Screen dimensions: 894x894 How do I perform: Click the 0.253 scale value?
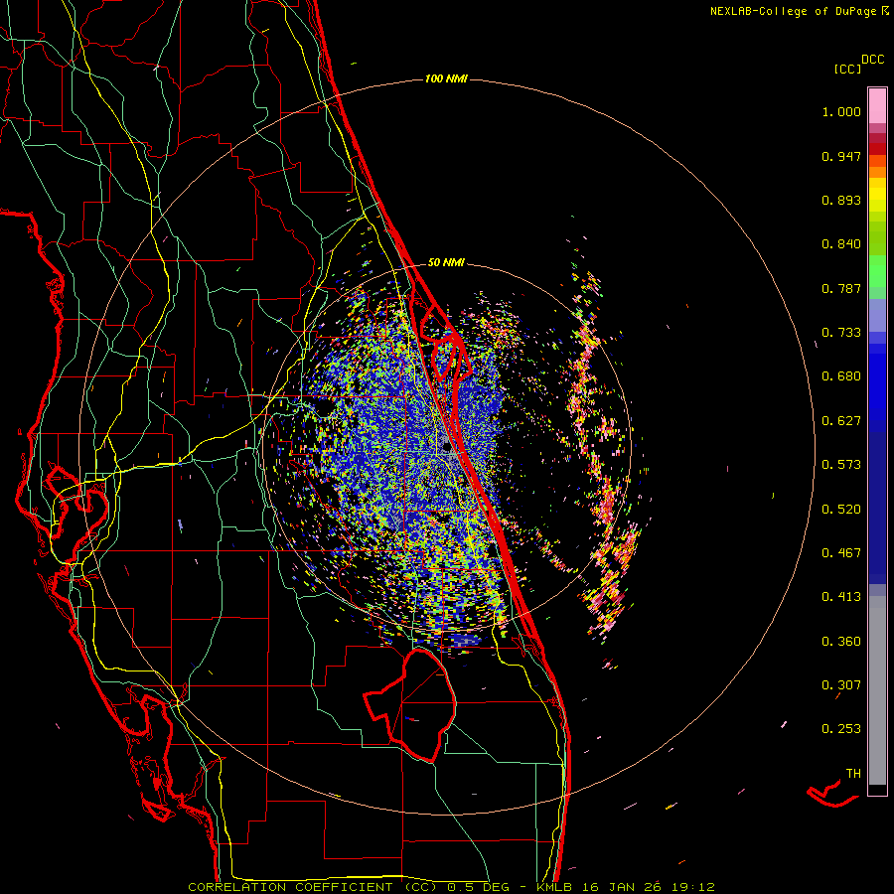841,729
